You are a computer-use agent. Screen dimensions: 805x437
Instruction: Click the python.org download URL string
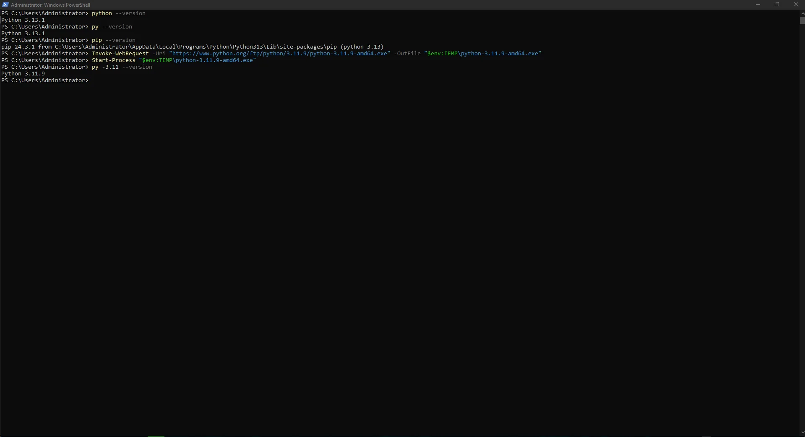(x=280, y=54)
